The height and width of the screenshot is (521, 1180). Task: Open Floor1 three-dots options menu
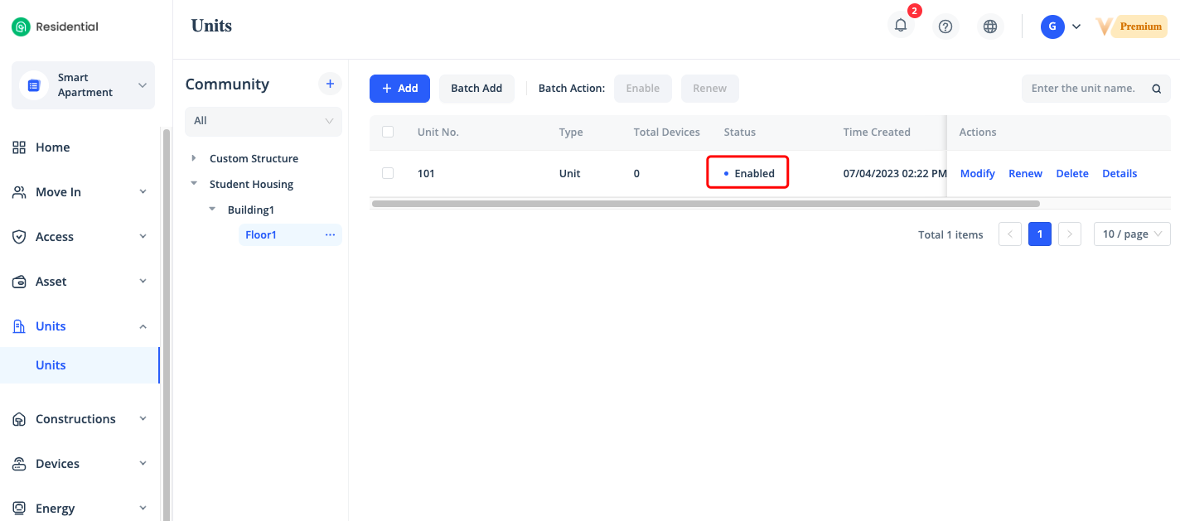click(330, 235)
